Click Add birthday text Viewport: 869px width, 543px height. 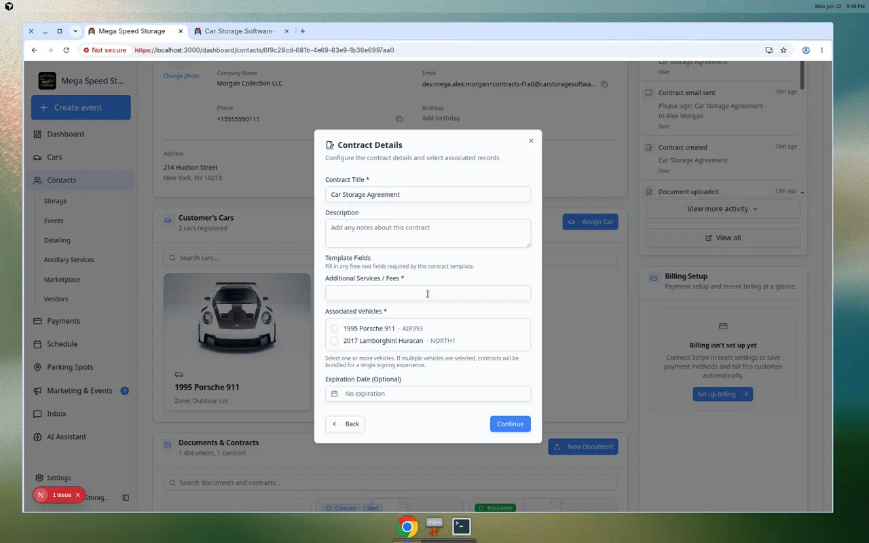pyautogui.click(x=441, y=118)
